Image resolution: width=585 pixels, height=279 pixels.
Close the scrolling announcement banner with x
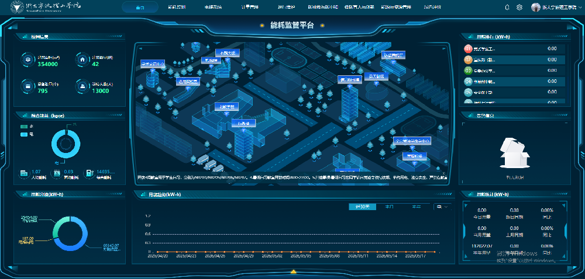(x=443, y=173)
